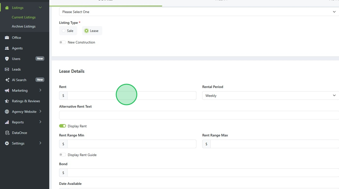The height and width of the screenshot is (189, 339).
Task: Open Archive Listings in sidebar
Action: (x=24, y=27)
